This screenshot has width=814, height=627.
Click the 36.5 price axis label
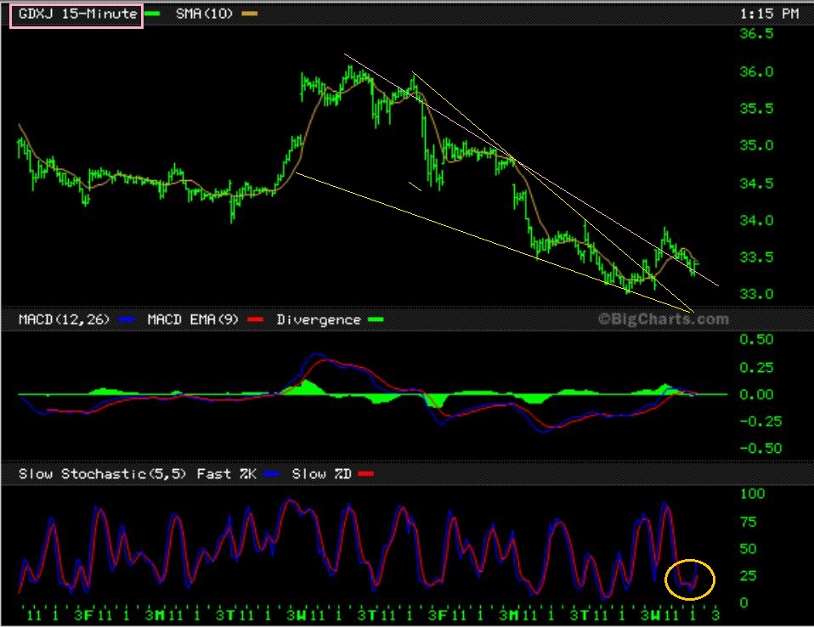click(758, 35)
